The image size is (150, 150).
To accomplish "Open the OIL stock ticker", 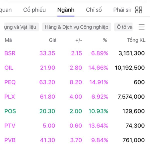I will click(9, 68).
